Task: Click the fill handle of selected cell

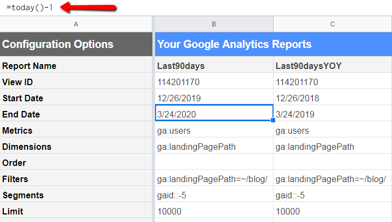Action: click(x=273, y=121)
